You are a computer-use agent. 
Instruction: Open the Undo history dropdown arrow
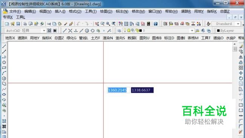pyautogui.click(x=83, y=24)
